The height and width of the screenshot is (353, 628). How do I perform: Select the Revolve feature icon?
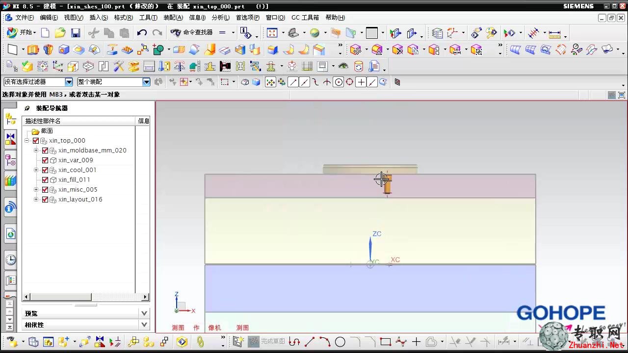coord(48,50)
